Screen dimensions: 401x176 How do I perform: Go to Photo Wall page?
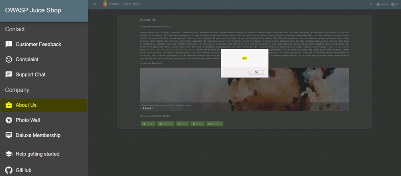coord(44,120)
